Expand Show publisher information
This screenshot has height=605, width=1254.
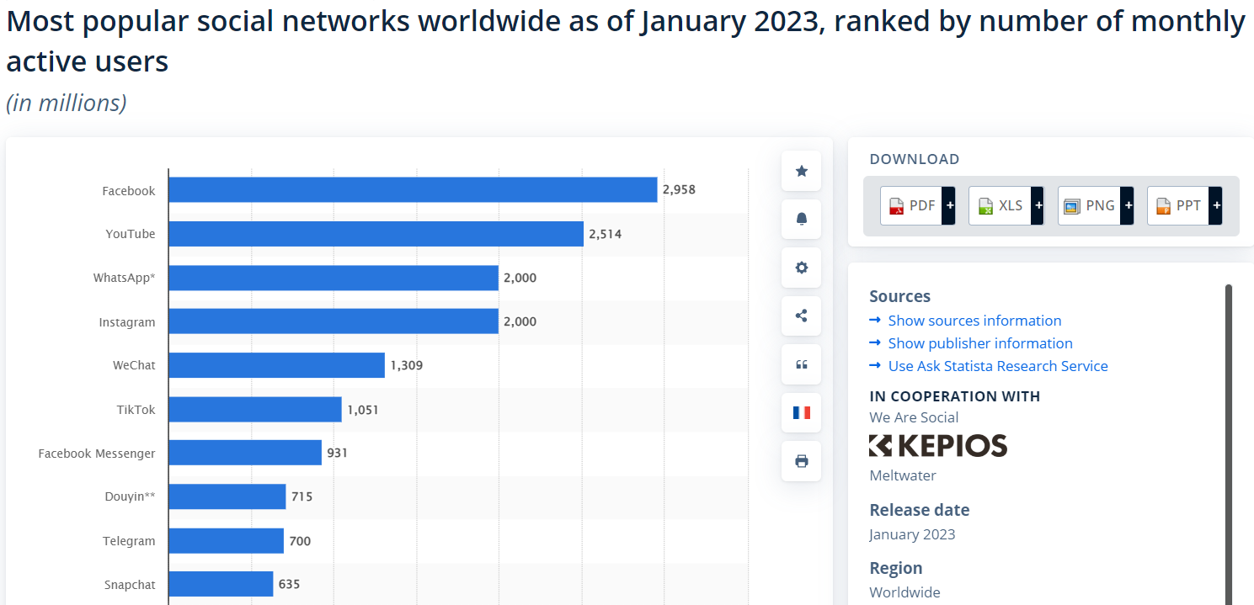point(979,343)
